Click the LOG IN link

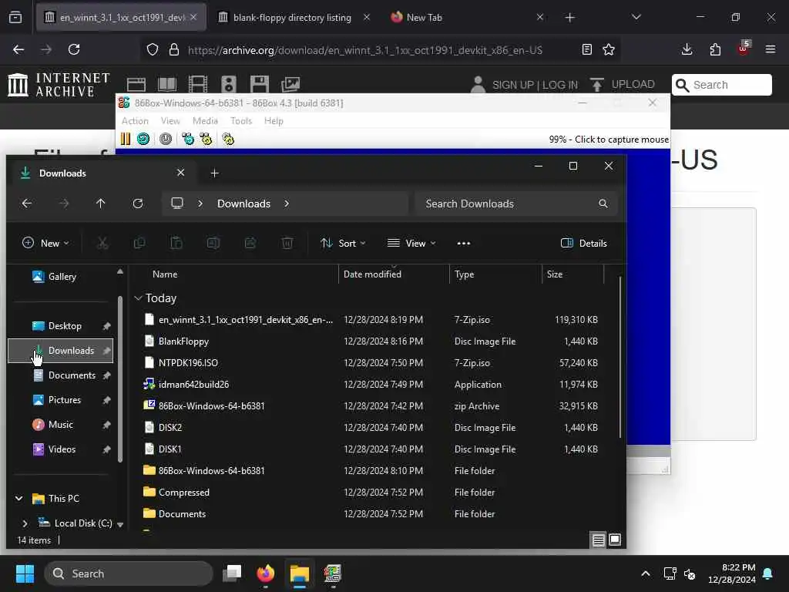[559, 85]
